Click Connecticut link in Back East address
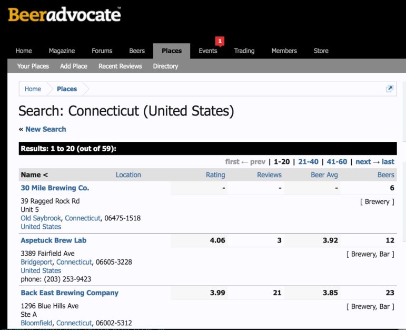 [x=74, y=323]
